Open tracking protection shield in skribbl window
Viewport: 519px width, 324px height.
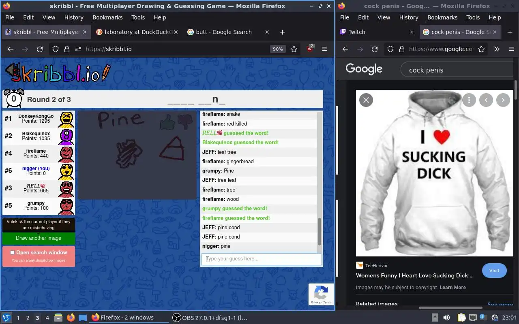tap(56, 49)
